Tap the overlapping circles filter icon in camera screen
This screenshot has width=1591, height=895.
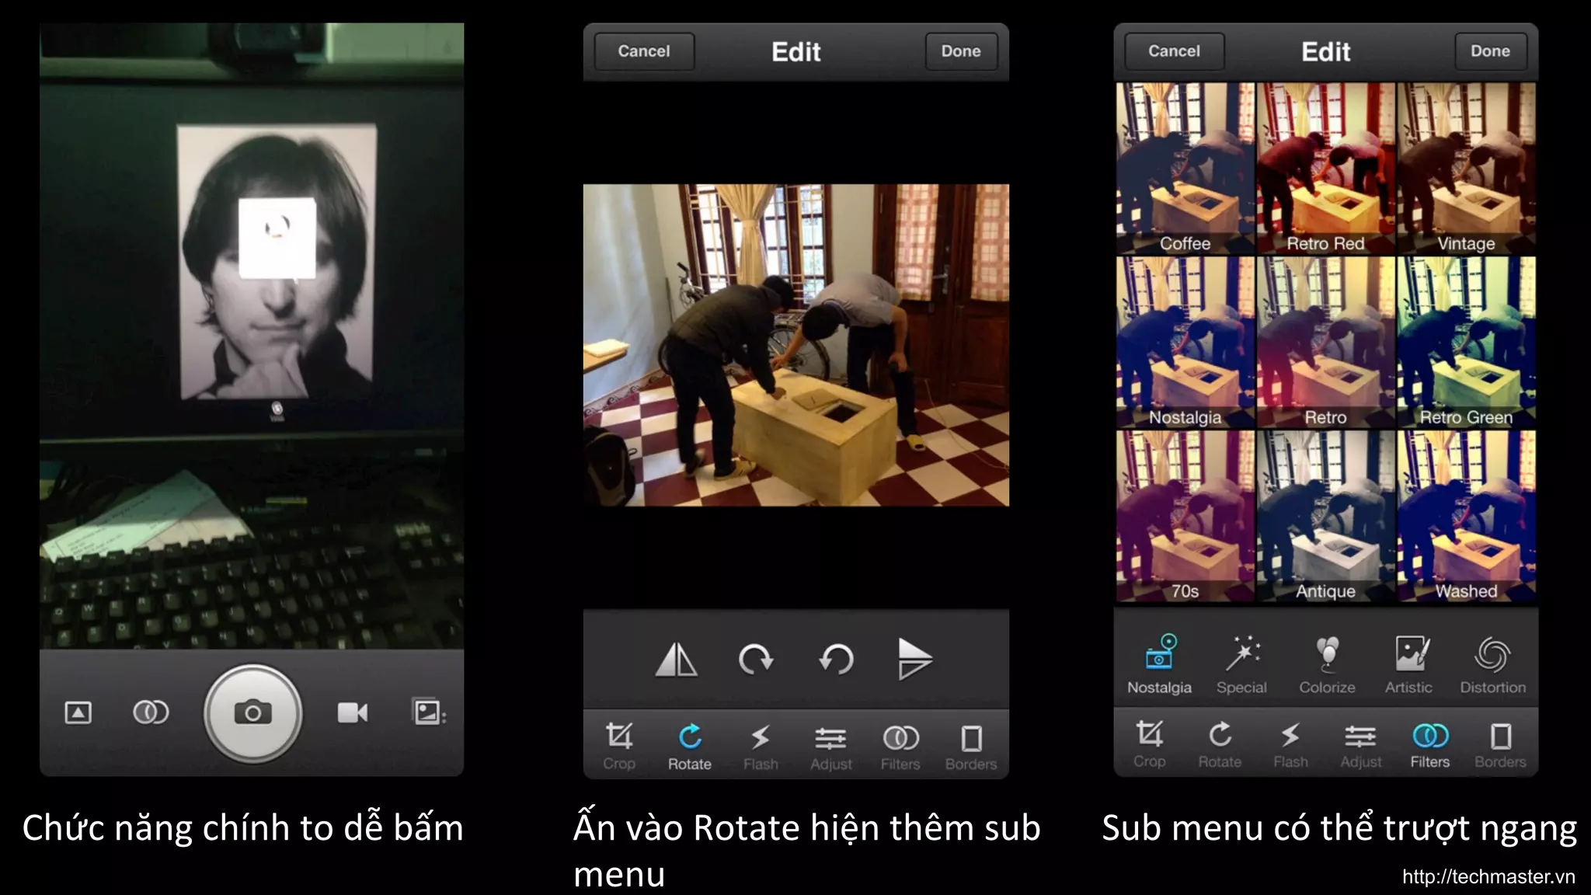(x=151, y=712)
